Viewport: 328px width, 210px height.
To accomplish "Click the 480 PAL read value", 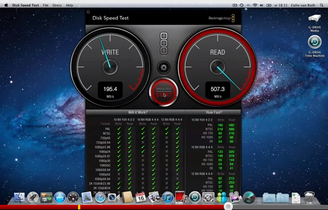I will [x=231, y=125].
